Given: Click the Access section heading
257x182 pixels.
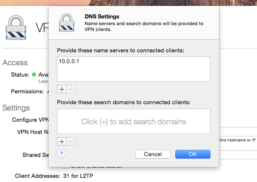Looking at the screenshot, I should tap(15, 63).
